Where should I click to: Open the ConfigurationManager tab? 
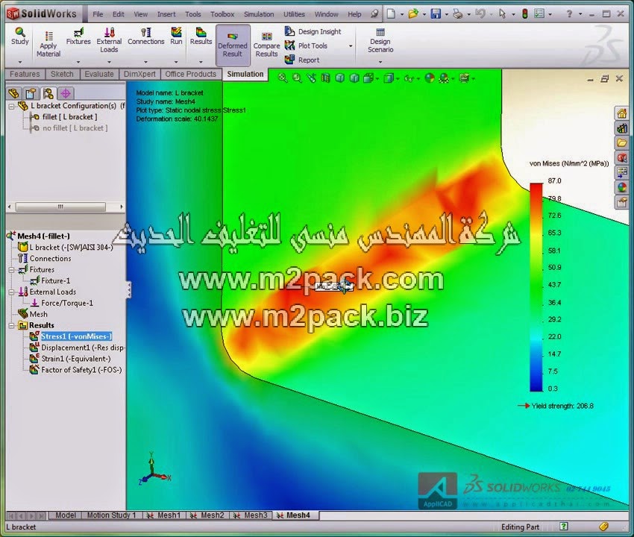[48, 93]
